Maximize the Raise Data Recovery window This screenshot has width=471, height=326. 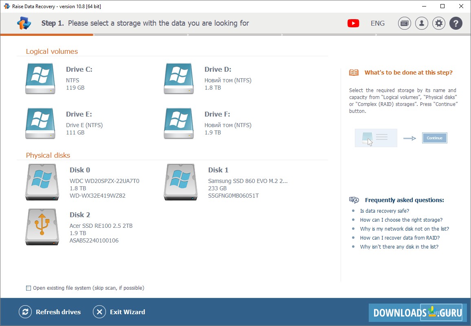coord(442,6)
